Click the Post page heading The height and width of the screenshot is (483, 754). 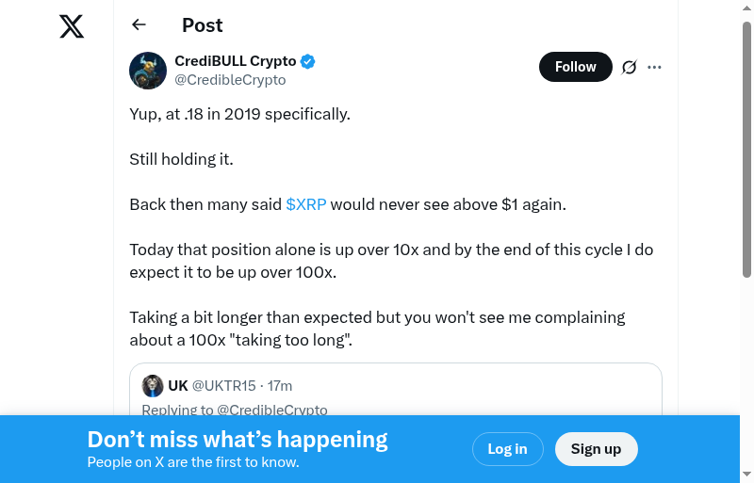click(x=203, y=25)
